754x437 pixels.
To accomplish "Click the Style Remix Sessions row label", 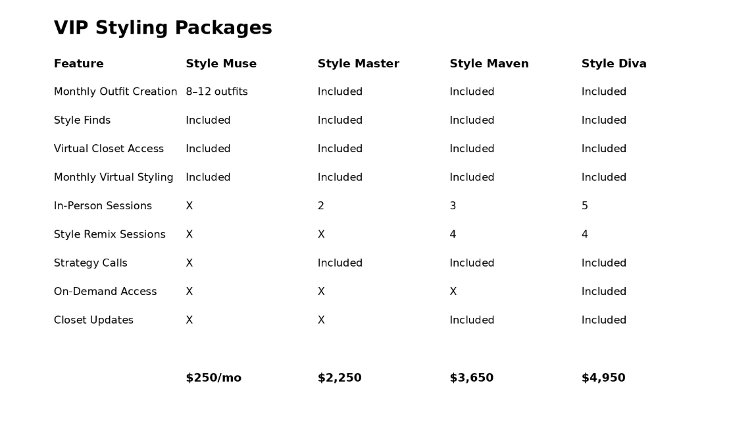I will point(109,234).
